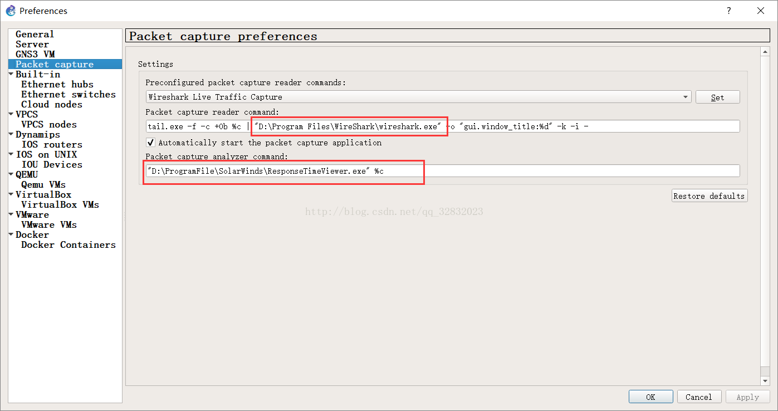
Task: Open IOU Devices preferences
Action: 52,165
